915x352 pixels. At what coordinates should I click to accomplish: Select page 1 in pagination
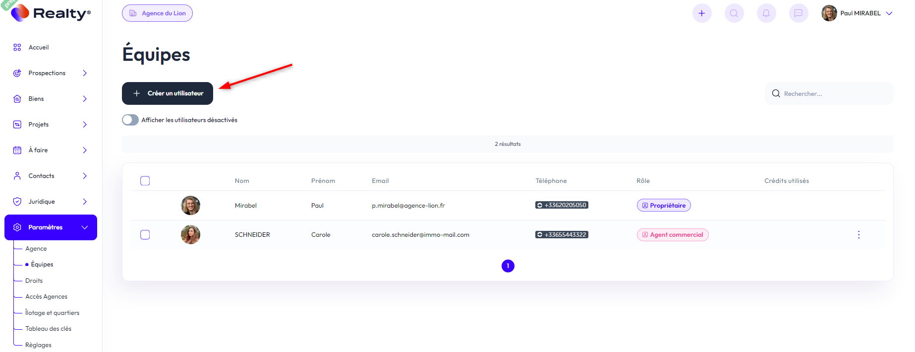[508, 266]
